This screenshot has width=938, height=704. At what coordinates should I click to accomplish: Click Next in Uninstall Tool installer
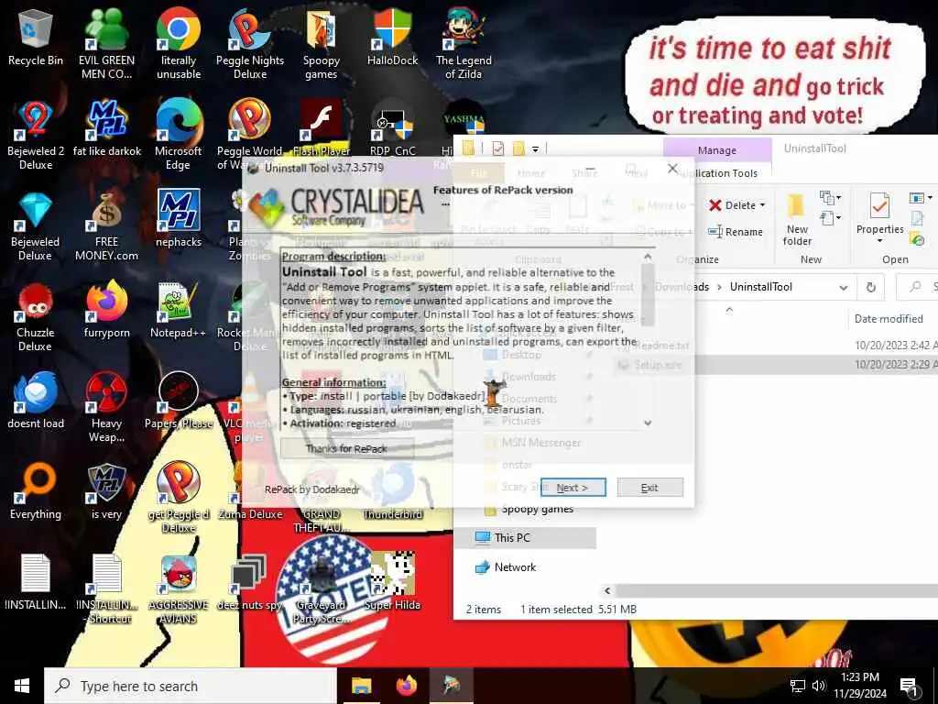click(x=573, y=488)
